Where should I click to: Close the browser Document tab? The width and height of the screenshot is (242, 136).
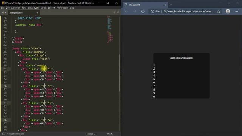(164, 5)
